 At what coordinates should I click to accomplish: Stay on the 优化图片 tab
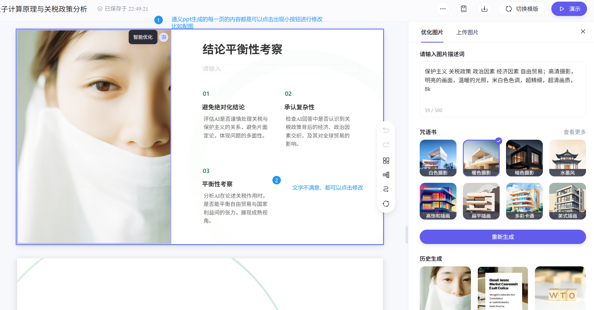point(432,32)
